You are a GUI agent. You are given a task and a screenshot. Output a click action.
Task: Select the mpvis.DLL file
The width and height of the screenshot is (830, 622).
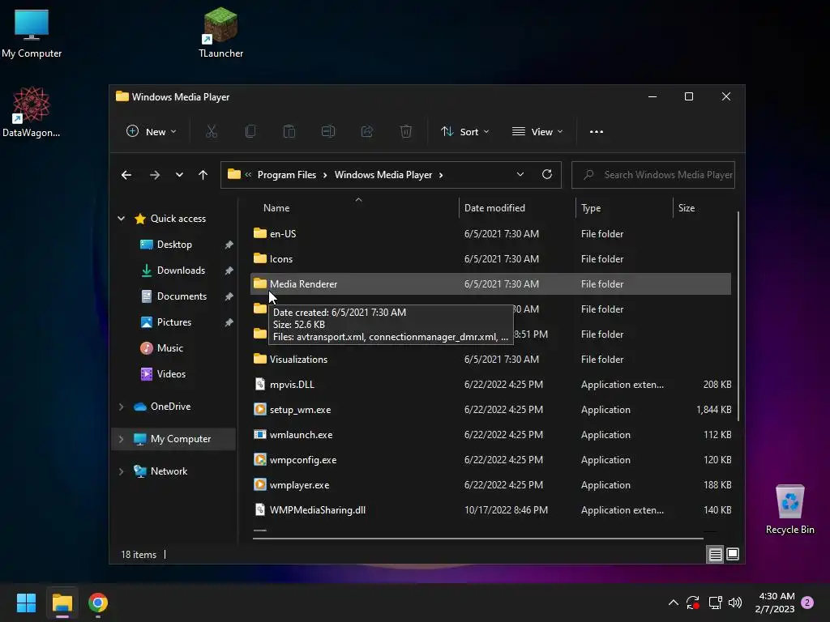[x=490, y=385]
